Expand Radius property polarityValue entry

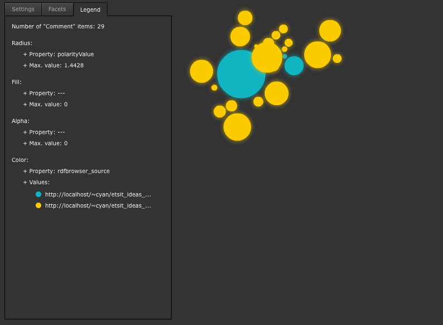(59, 55)
